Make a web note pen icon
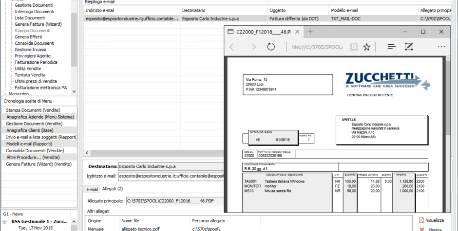Screen dimensions: 458x231 click(x=409, y=47)
